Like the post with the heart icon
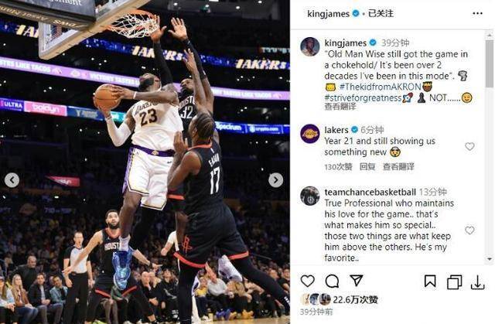Viewport: 495px width, 324px height. (308, 281)
